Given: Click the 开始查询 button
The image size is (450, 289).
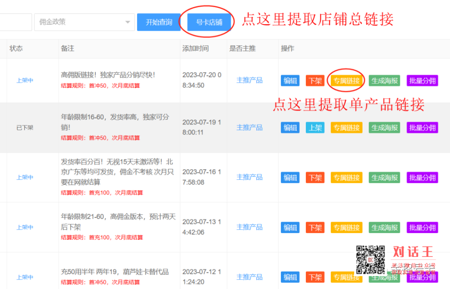Looking at the screenshot, I should [159, 22].
